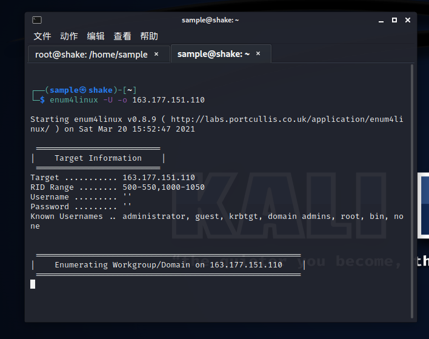Viewport: 429px width, 339px height.
Task: Click the terminal vertical scrollbar
Action: coord(412,191)
